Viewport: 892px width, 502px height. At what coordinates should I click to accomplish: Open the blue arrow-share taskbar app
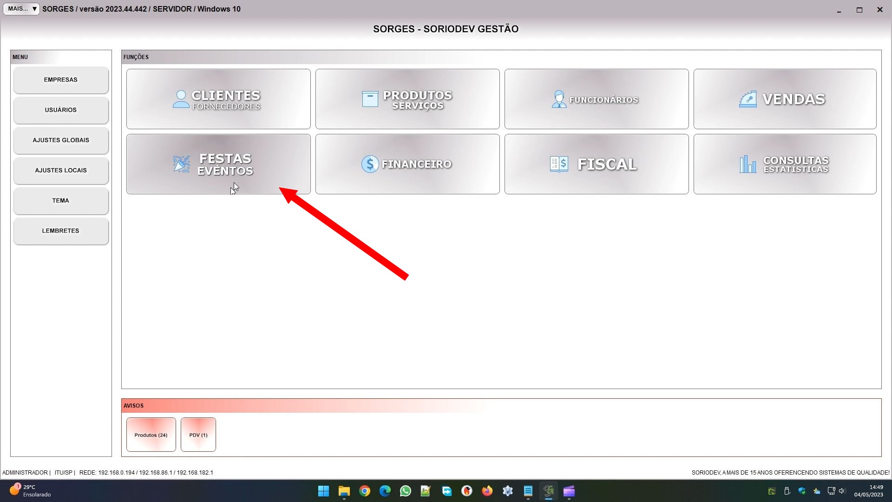tap(446, 491)
